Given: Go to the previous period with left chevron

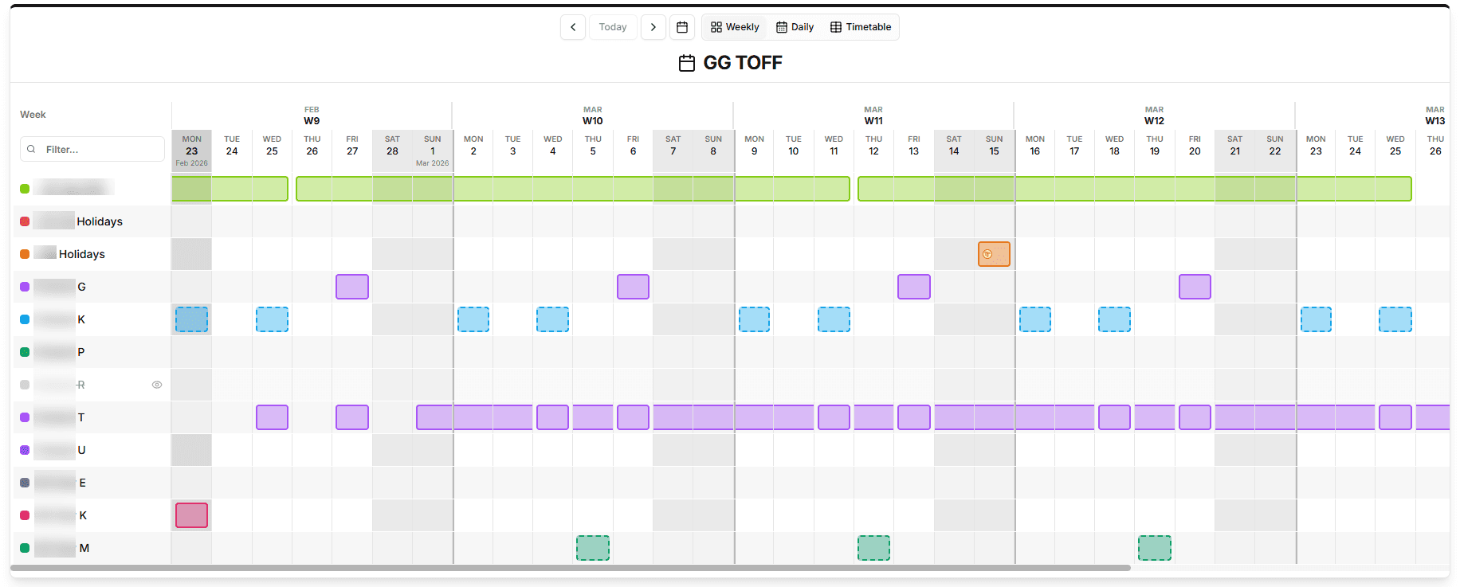Looking at the screenshot, I should coord(573,27).
